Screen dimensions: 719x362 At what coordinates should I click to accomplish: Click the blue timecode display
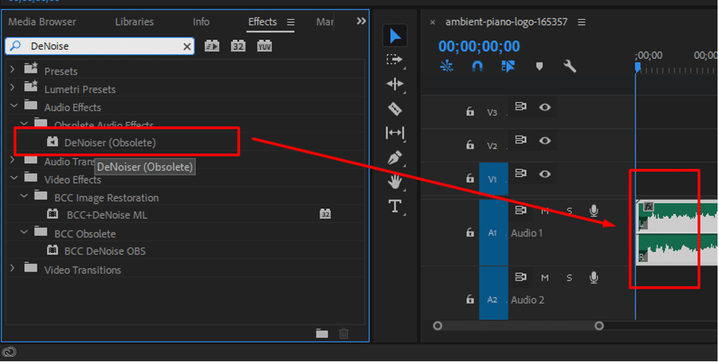coord(479,47)
